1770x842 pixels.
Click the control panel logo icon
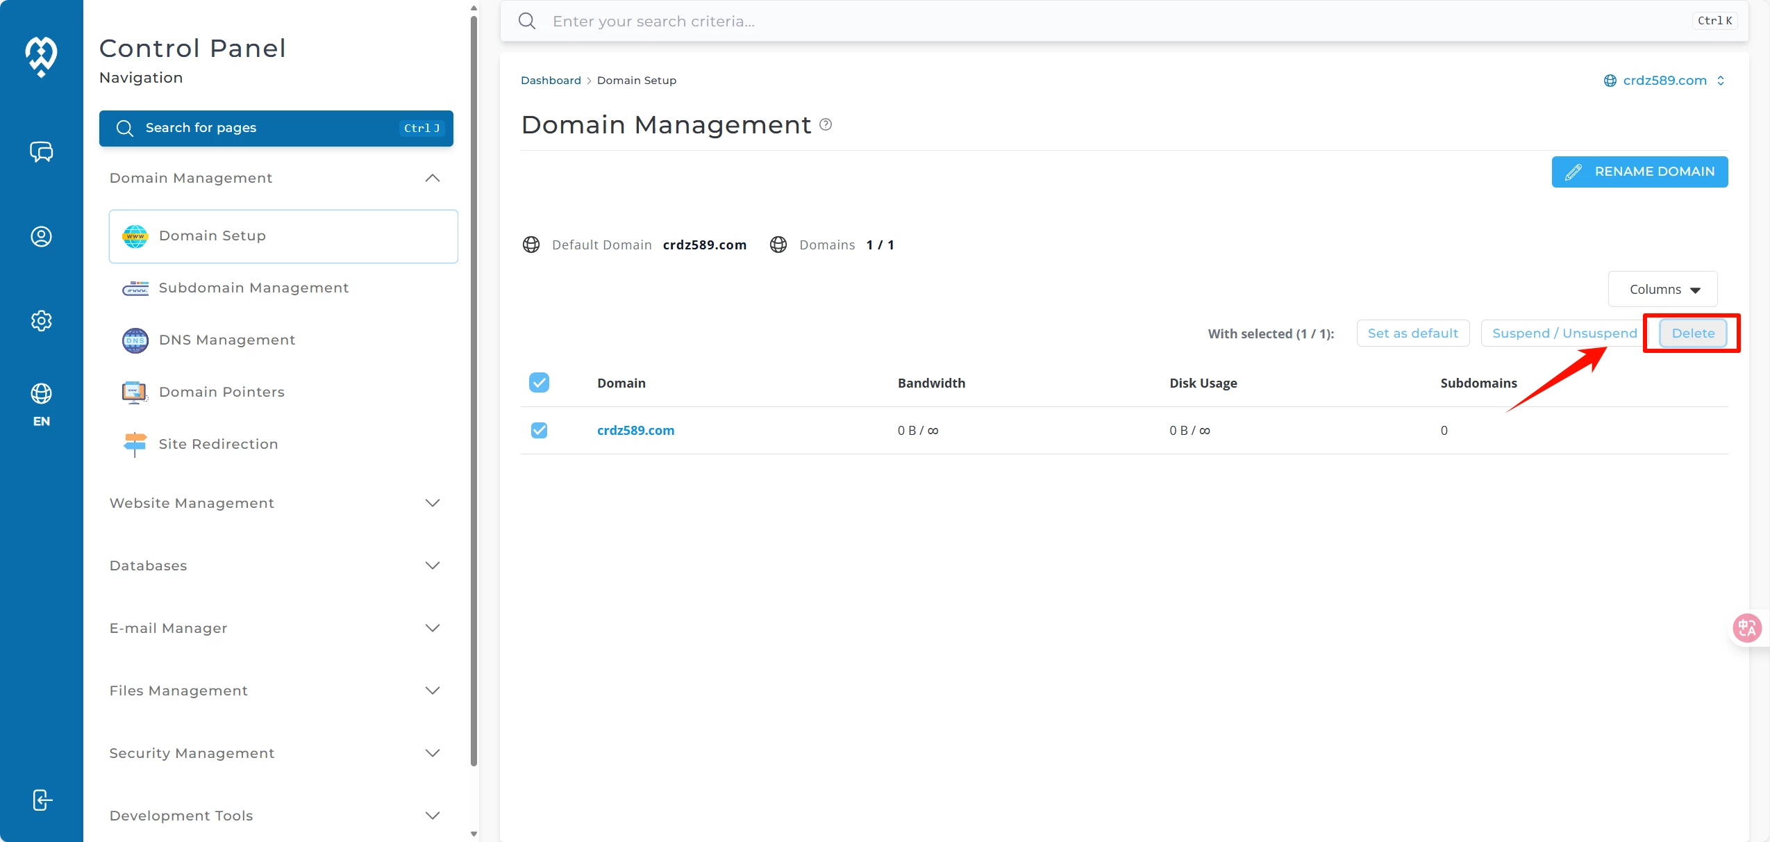(x=41, y=56)
